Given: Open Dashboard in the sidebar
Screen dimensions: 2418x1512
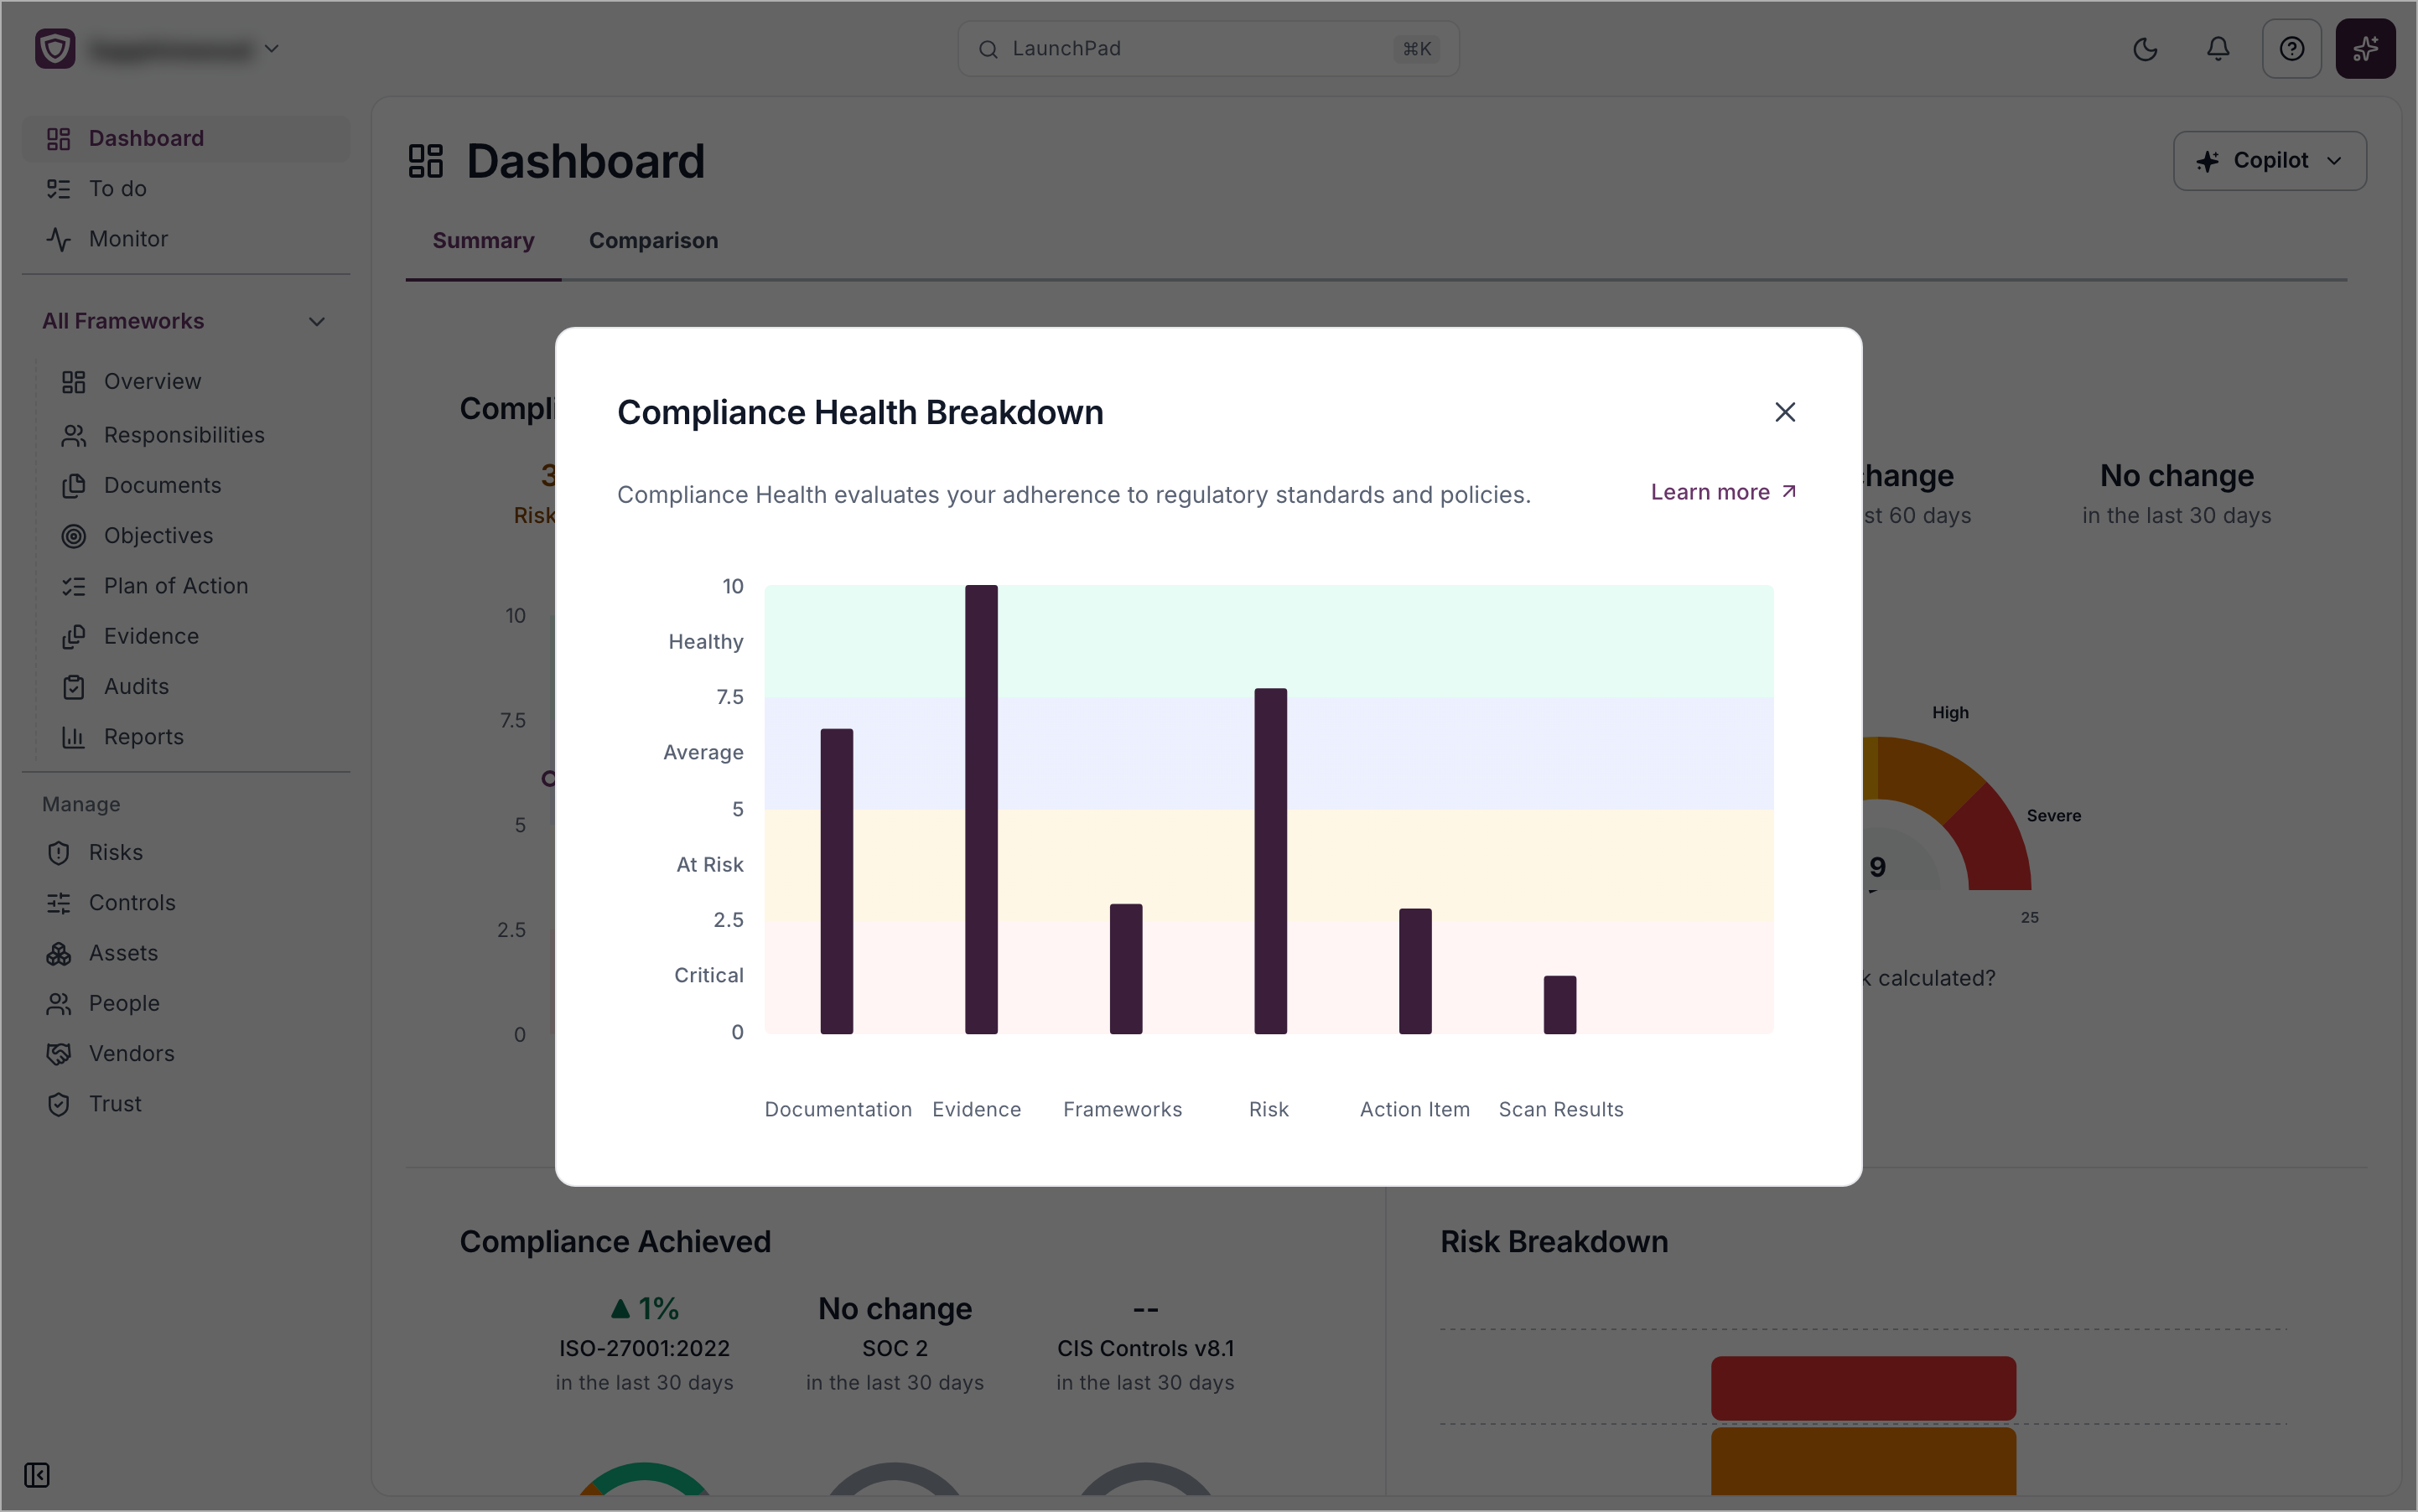Looking at the screenshot, I should pos(186,138).
